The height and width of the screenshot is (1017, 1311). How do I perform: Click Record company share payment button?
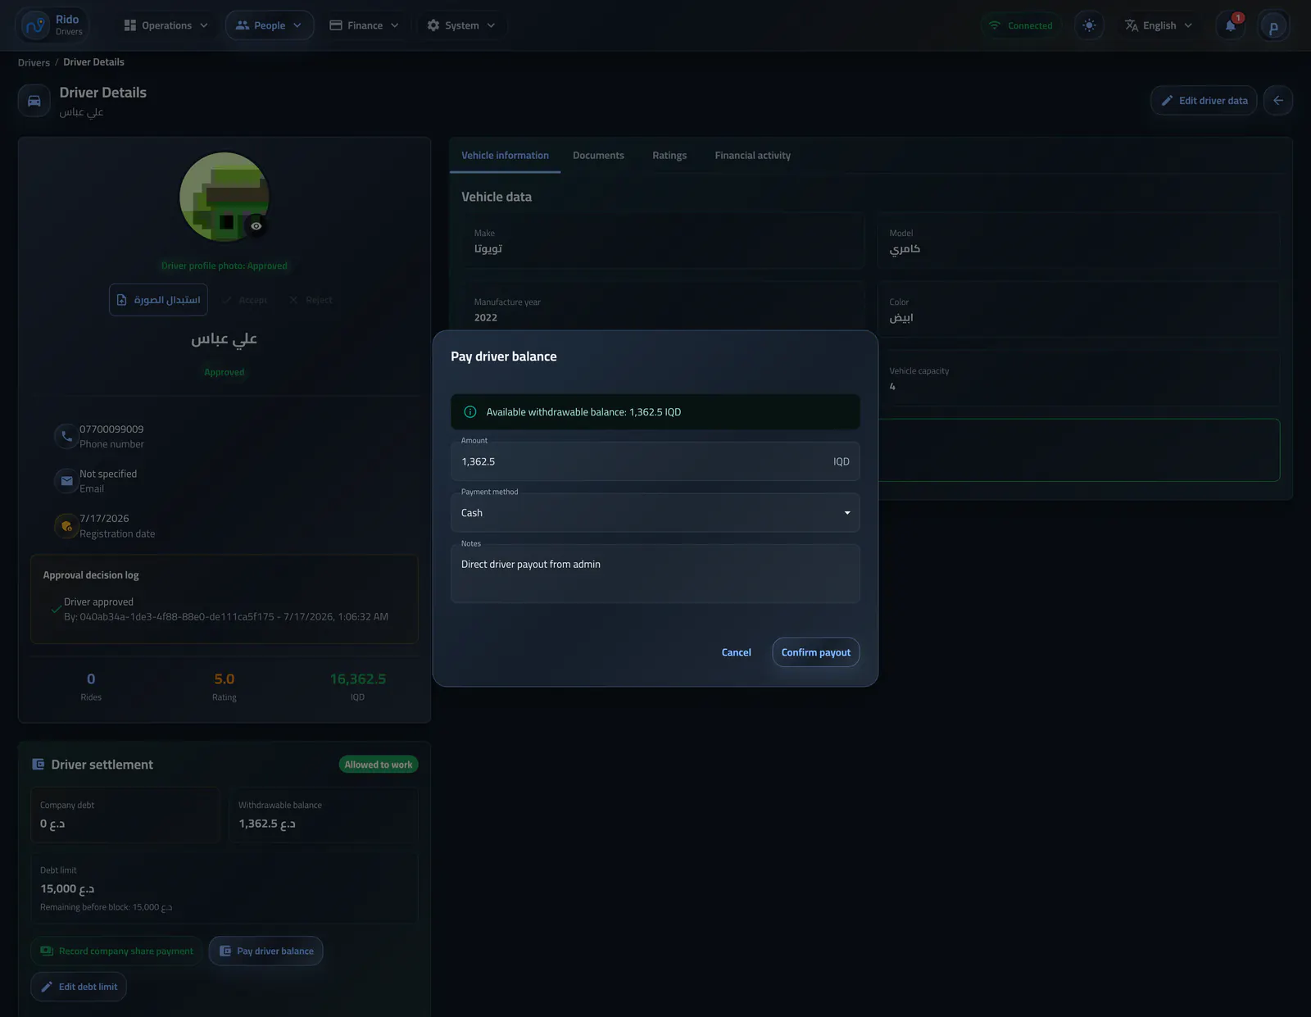[x=116, y=951]
